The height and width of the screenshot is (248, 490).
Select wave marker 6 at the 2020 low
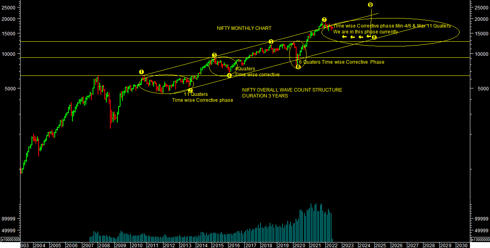298,67
